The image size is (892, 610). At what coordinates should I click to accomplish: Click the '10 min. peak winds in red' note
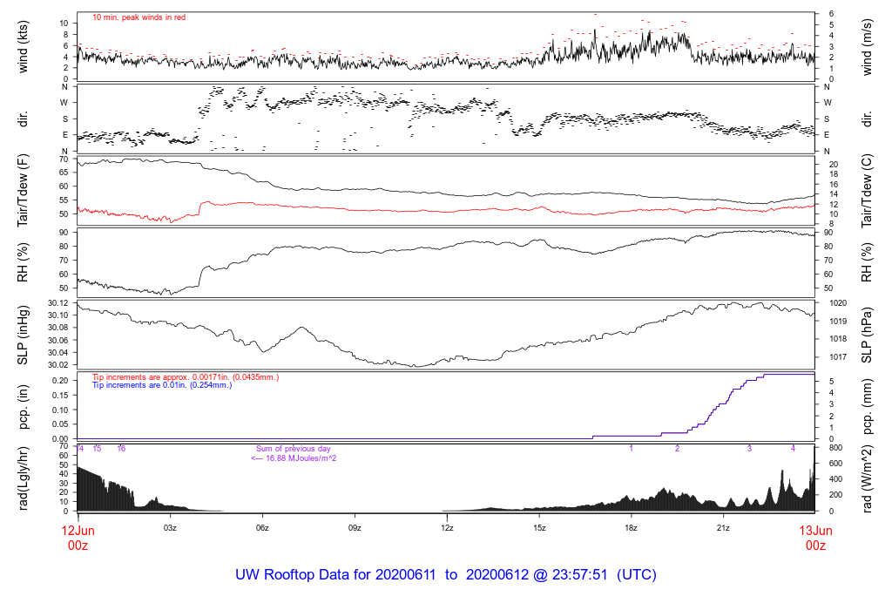[x=139, y=17]
